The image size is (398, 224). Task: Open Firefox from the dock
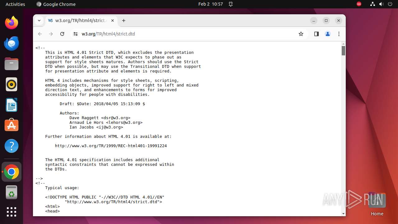[12, 23]
